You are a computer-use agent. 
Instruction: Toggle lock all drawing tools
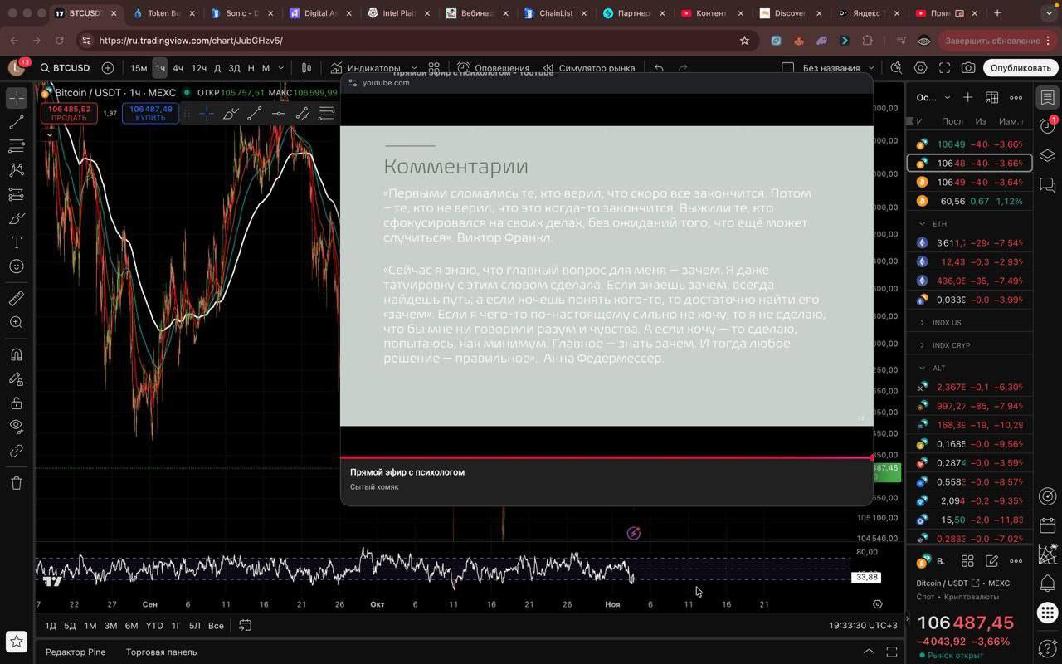16,403
